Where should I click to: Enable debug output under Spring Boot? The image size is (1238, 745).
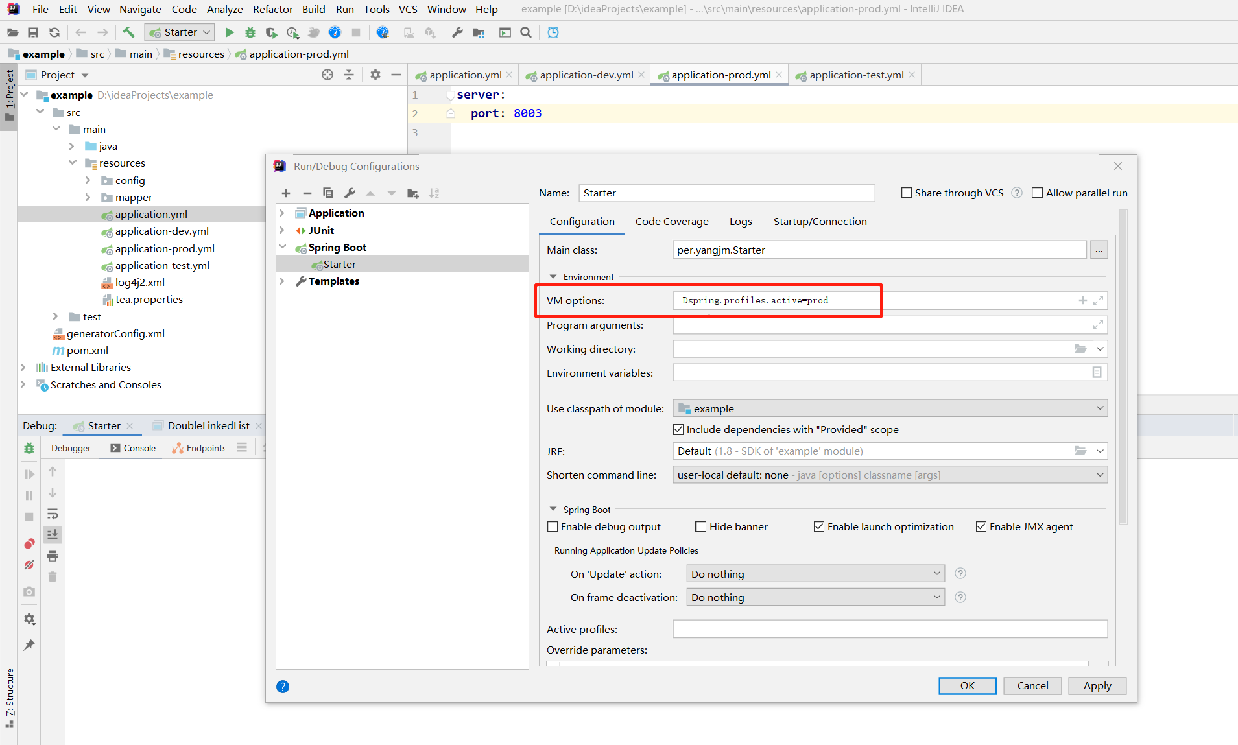coord(553,526)
